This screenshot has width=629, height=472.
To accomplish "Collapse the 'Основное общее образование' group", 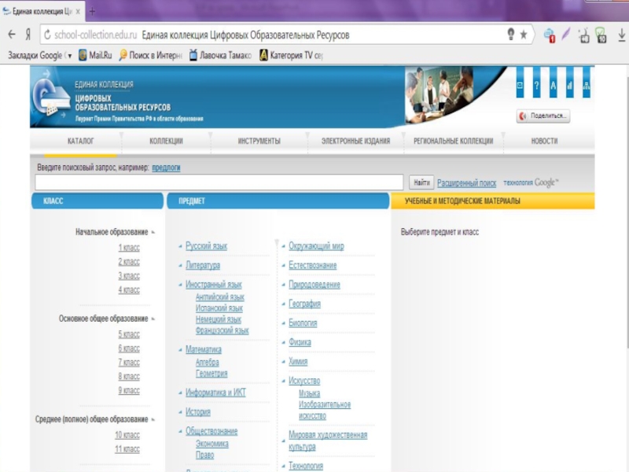I will 153,319.
